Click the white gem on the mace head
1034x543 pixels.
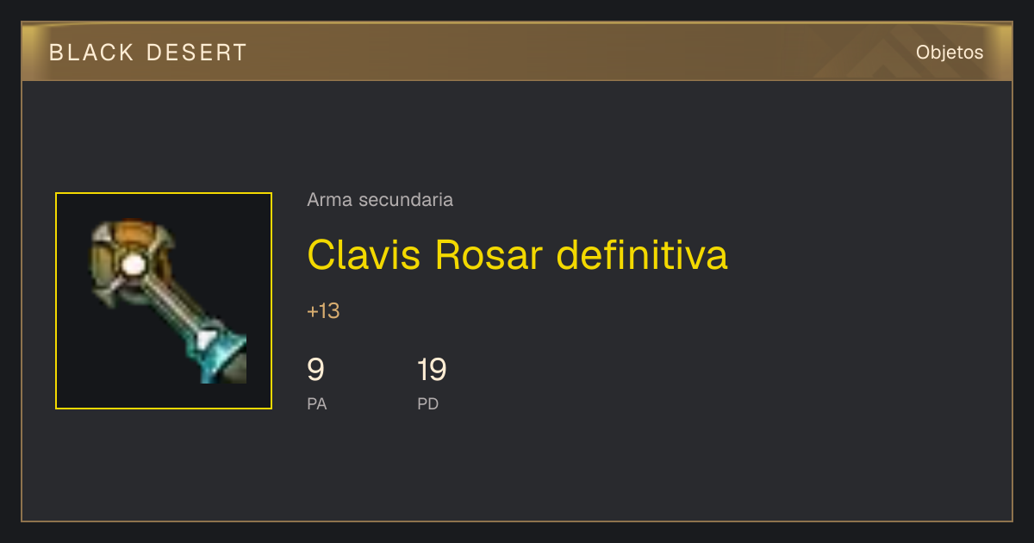(133, 265)
